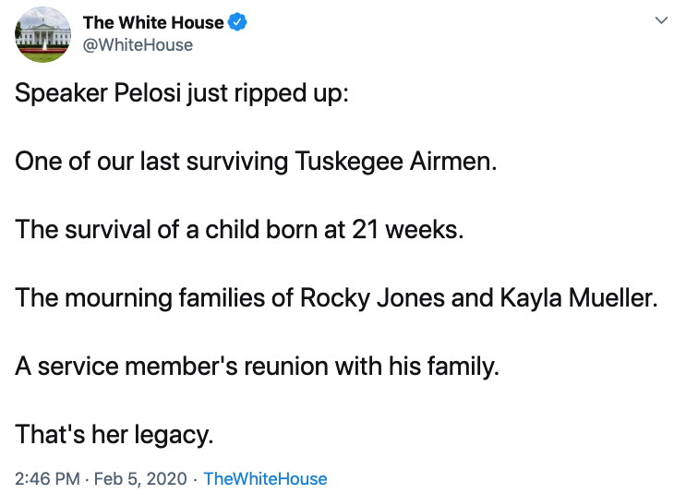Open The White House display name

pos(153,22)
